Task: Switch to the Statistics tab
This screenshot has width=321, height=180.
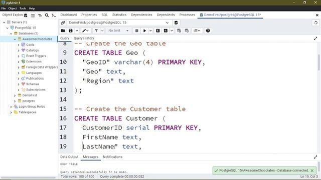Action: tap(119, 14)
